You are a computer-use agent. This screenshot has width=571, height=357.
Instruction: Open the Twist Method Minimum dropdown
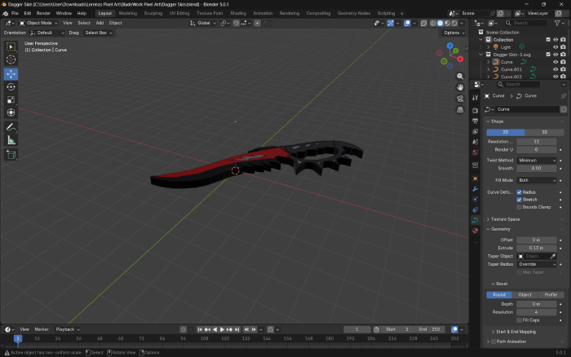537,161
